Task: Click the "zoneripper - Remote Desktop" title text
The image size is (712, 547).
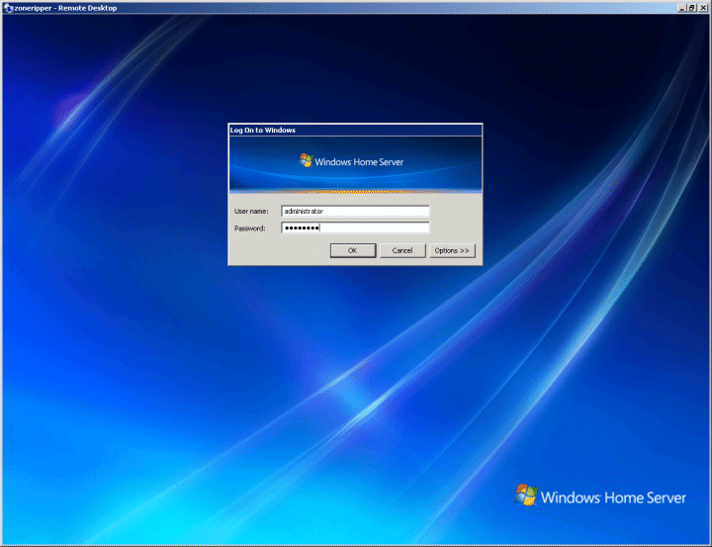Action: pyautogui.click(x=65, y=8)
